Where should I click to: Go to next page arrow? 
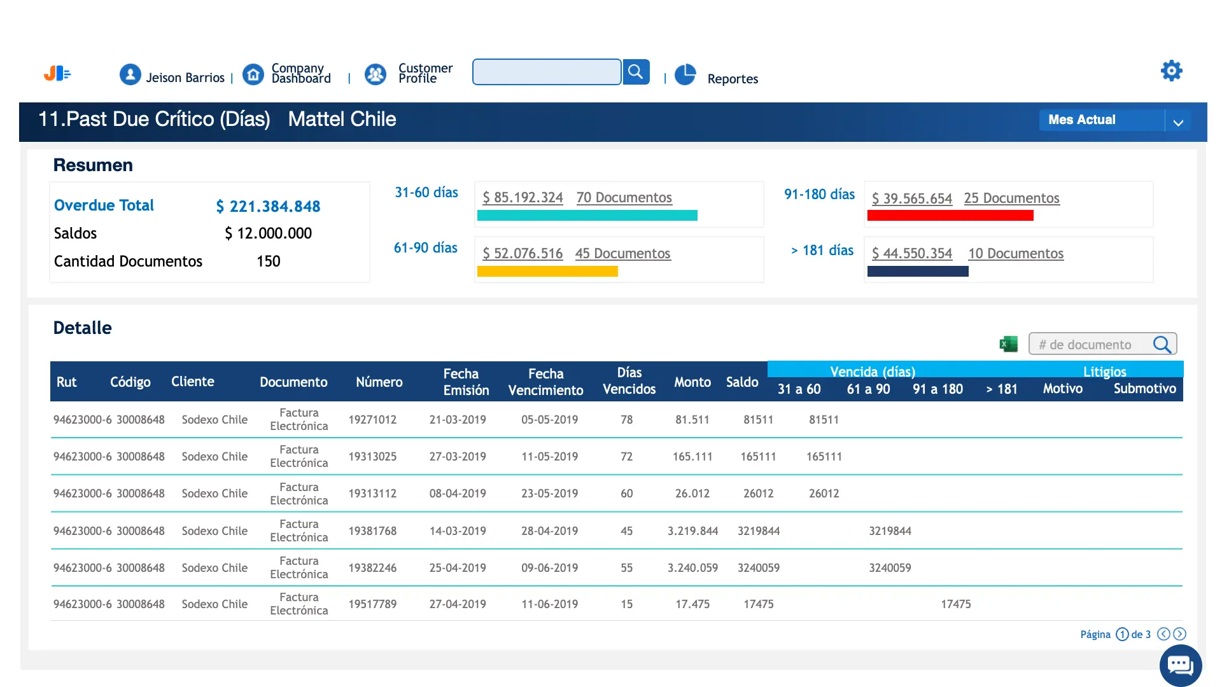coord(1179,634)
